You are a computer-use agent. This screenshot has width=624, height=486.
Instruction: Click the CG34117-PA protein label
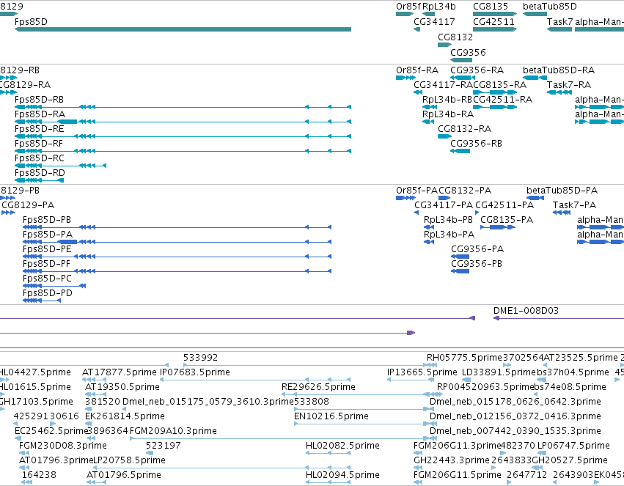coord(444,205)
